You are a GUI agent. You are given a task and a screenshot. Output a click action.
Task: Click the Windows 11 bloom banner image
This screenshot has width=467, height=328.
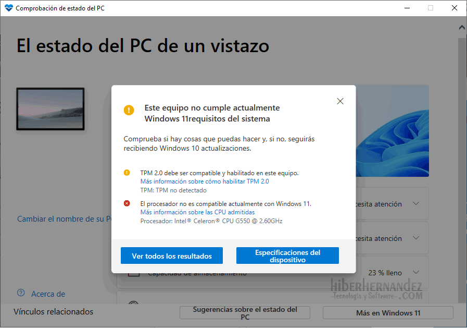[392, 130]
